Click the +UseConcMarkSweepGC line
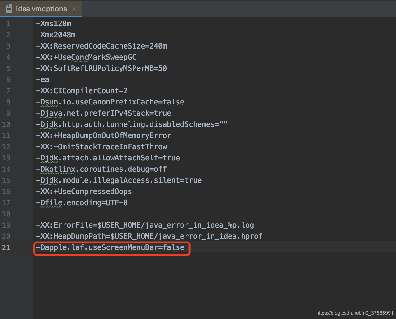Viewport: 396px width, 319px height. click(86, 57)
